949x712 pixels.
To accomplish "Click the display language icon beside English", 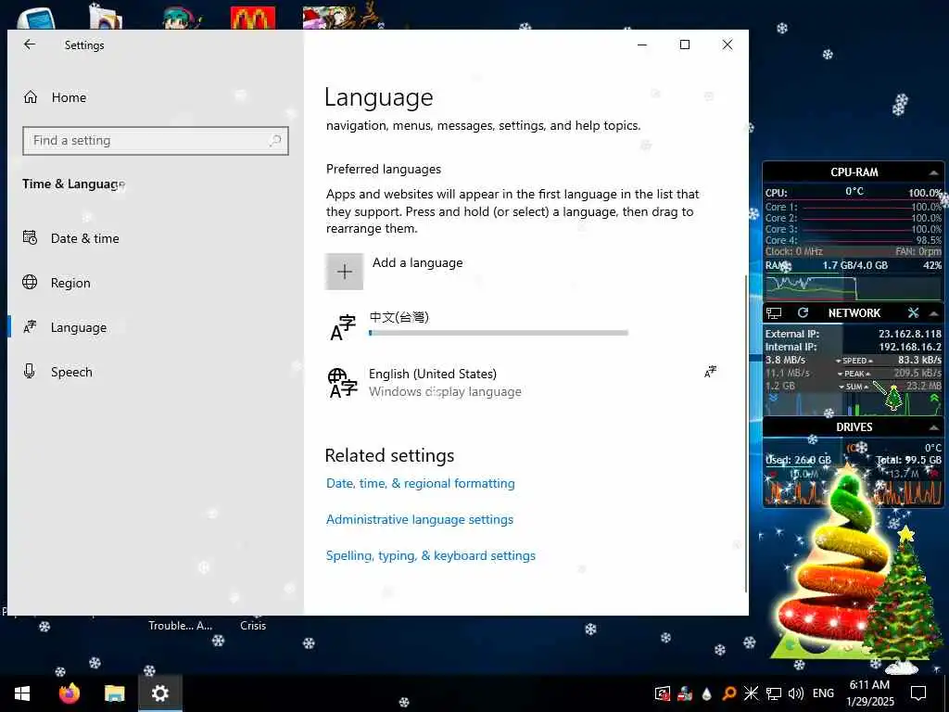I will (710, 372).
